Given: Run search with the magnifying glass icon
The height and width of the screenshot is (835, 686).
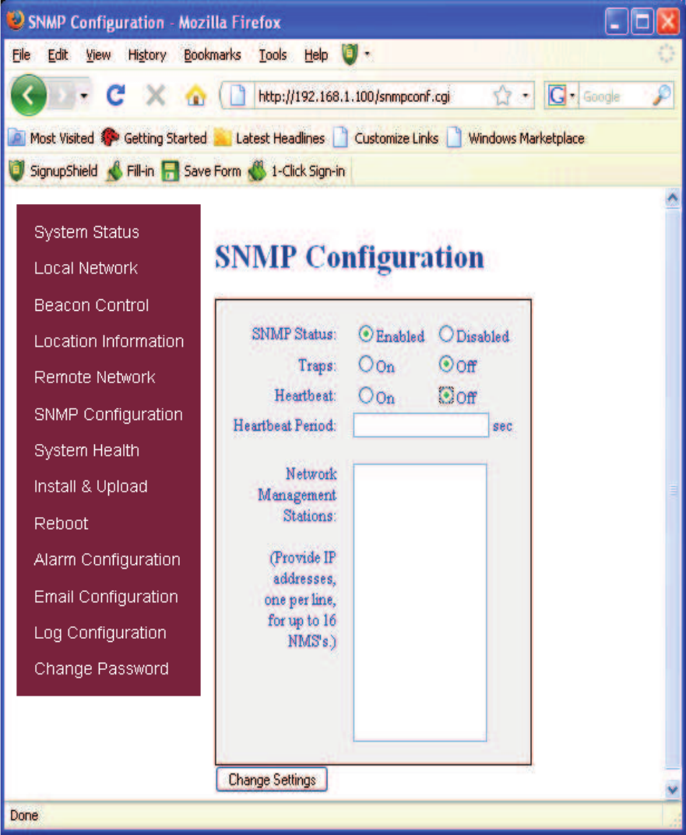Looking at the screenshot, I should pyautogui.click(x=662, y=96).
